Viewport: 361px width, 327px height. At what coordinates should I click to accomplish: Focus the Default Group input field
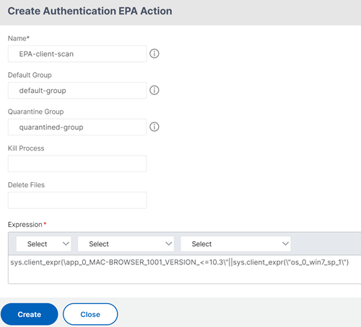77,91
